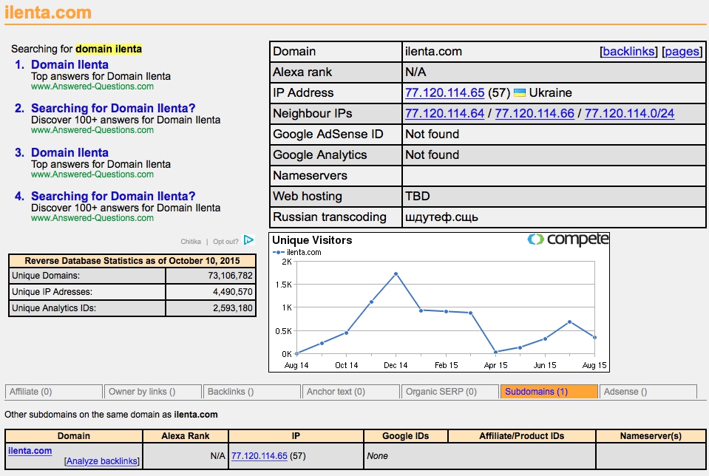
Task: Click the Dec 14 peak point on chart
Action: tap(396, 273)
